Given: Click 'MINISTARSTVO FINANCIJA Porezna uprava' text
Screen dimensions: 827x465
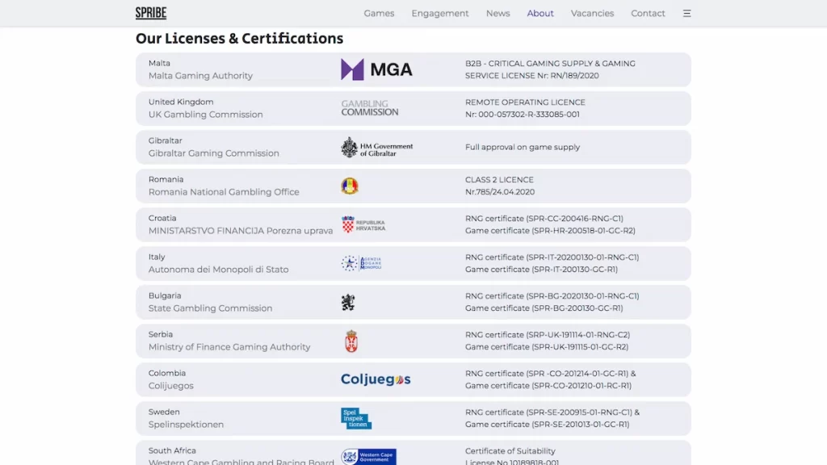Looking at the screenshot, I should click(x=241, y=231).
